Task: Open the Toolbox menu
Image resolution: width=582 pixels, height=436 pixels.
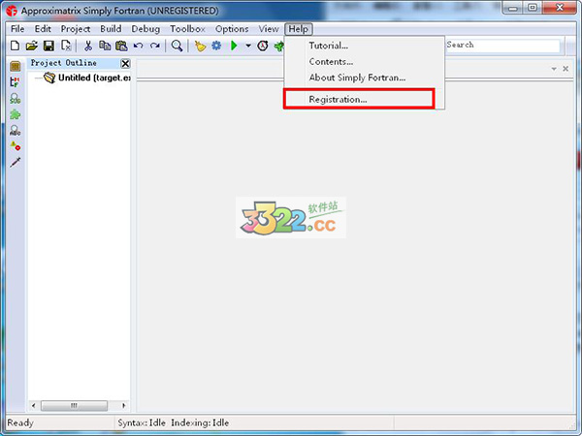Action: pyautogui.click(x=187, y=29)
